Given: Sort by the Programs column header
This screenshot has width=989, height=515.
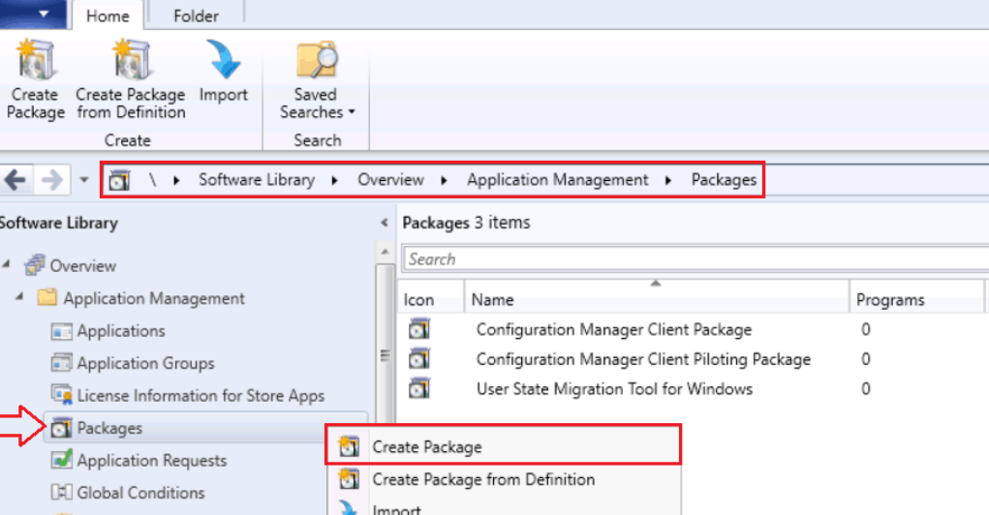Looking at the screenshot, I should point(916,299).
